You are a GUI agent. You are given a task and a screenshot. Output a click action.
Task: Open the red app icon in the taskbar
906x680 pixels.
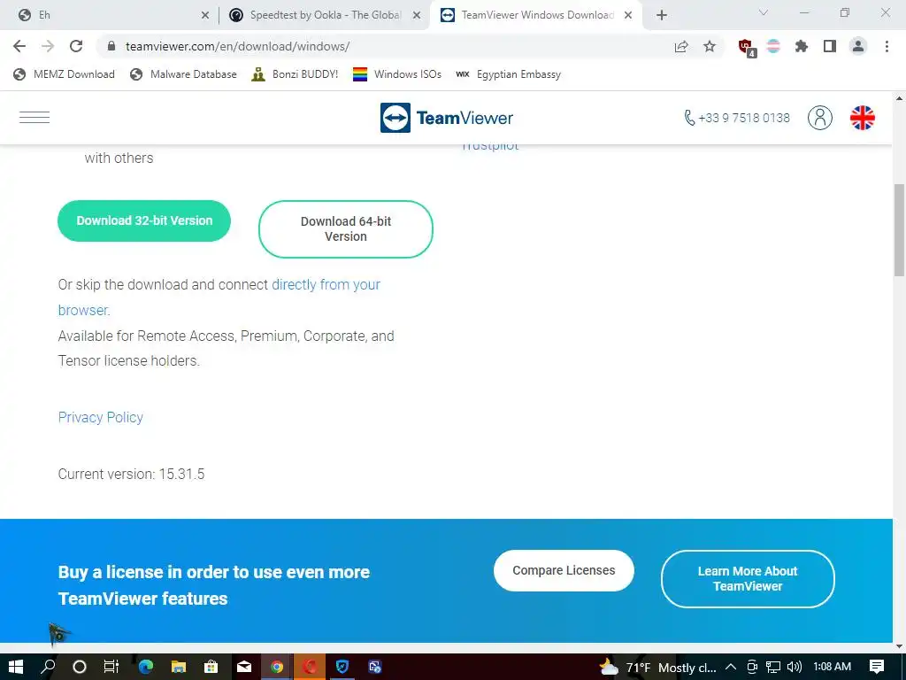pyautogui.click(x=310, y=667)
